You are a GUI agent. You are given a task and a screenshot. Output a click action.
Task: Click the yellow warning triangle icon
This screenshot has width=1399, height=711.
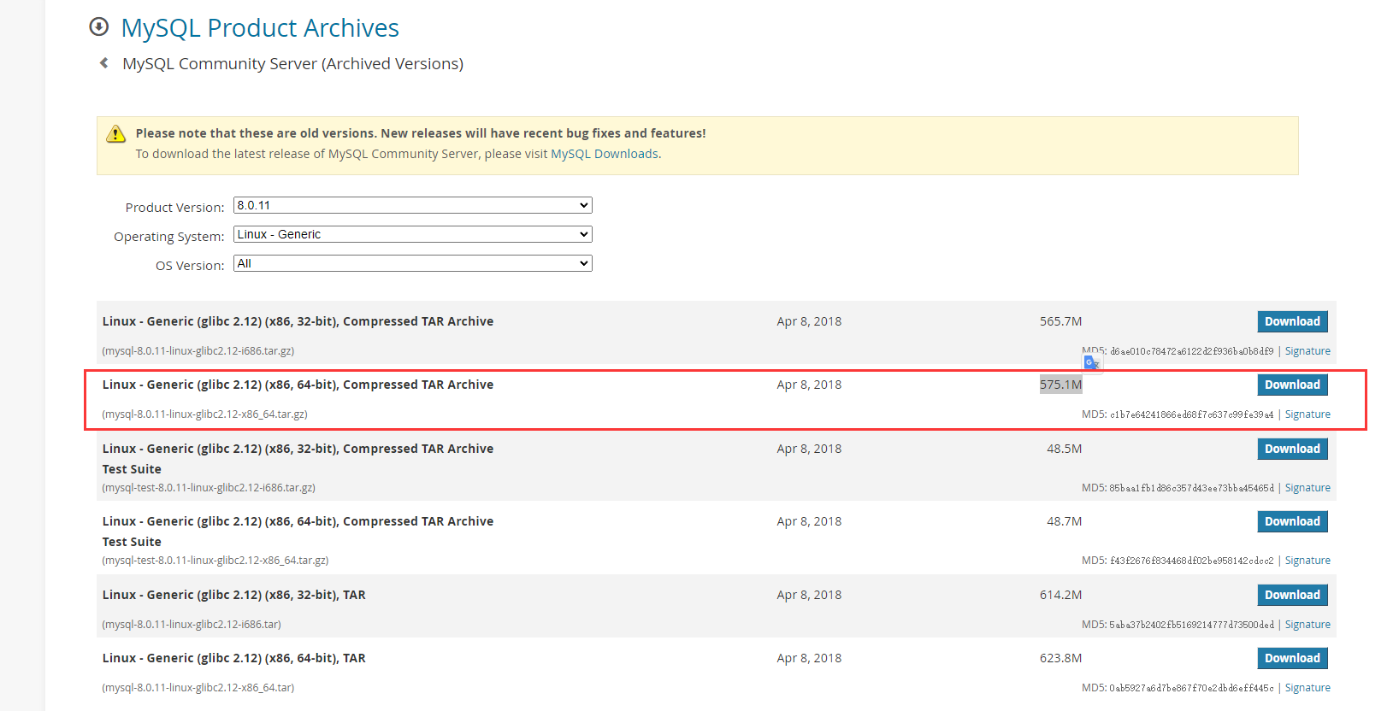pyautogui.click(x=115, y=134)
